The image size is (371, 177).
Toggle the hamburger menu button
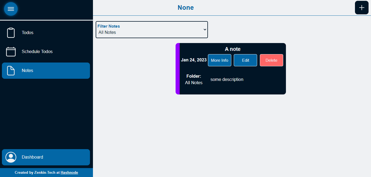click(x=11, y=9)
